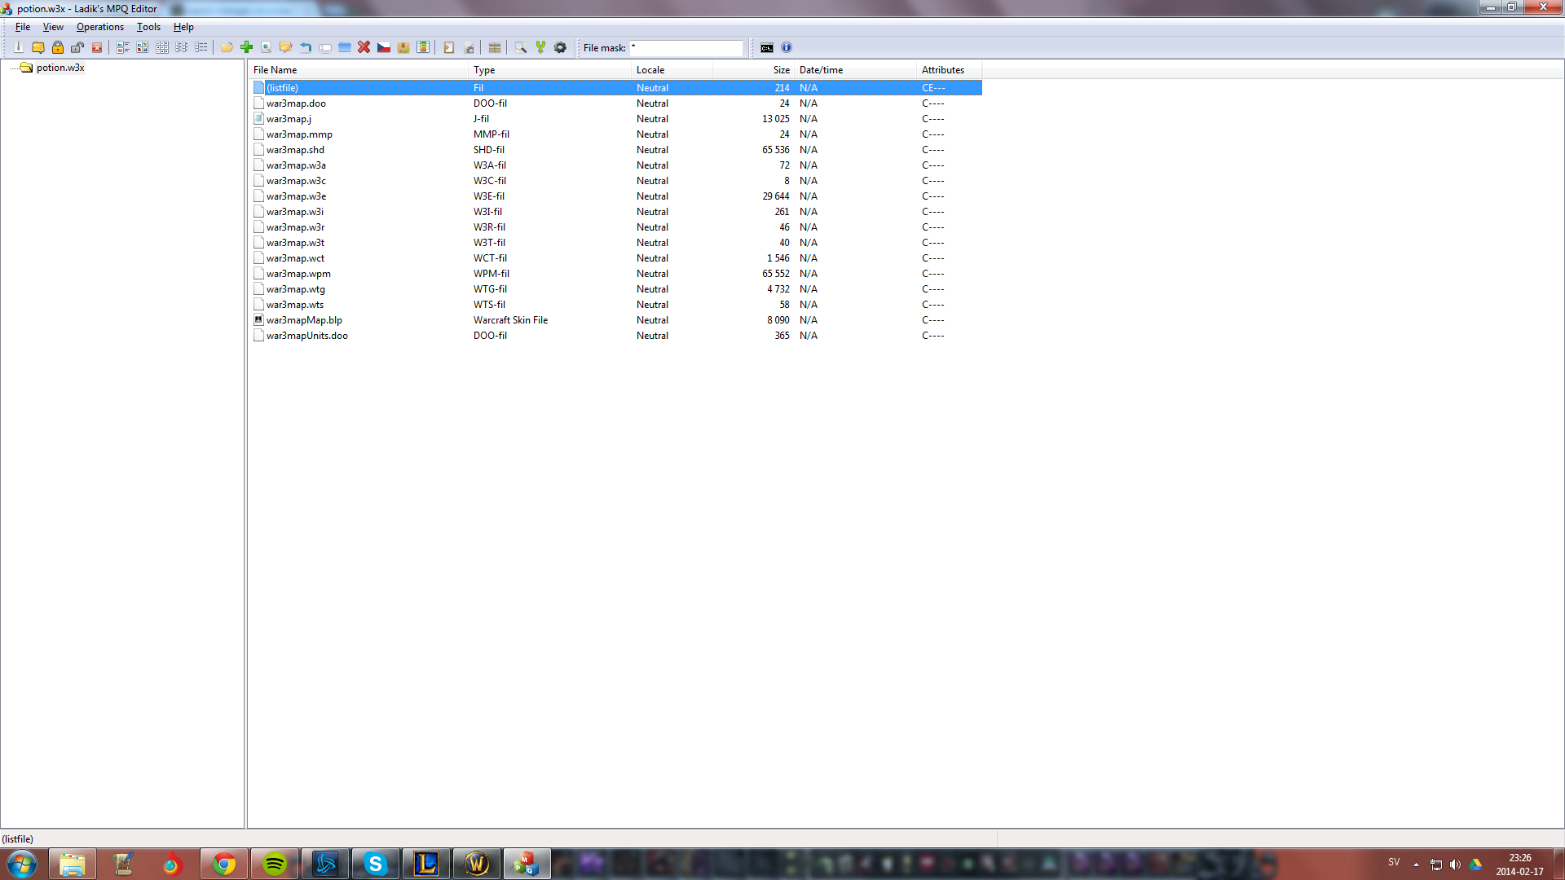Viewport: 1565px width, 880px height.
Task: Click the compact archive box icon
Action: tap(403, 47)
